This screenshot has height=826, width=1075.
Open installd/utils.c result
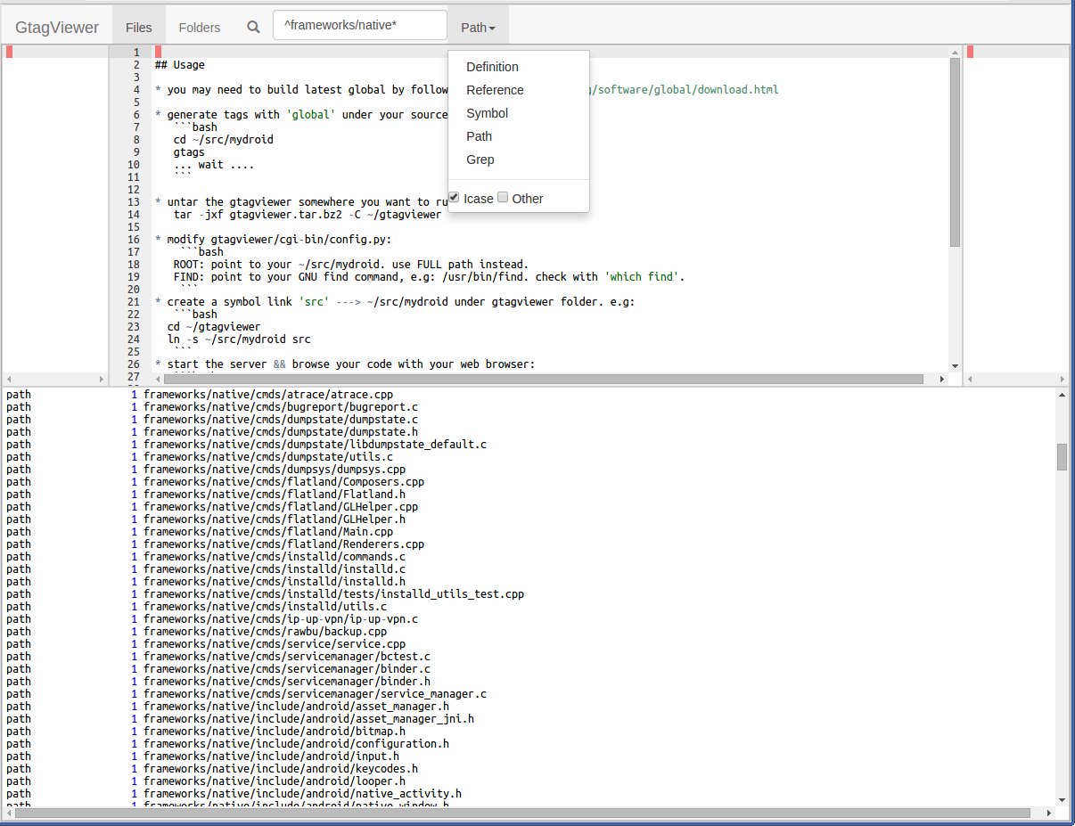[x=265, y=606]
